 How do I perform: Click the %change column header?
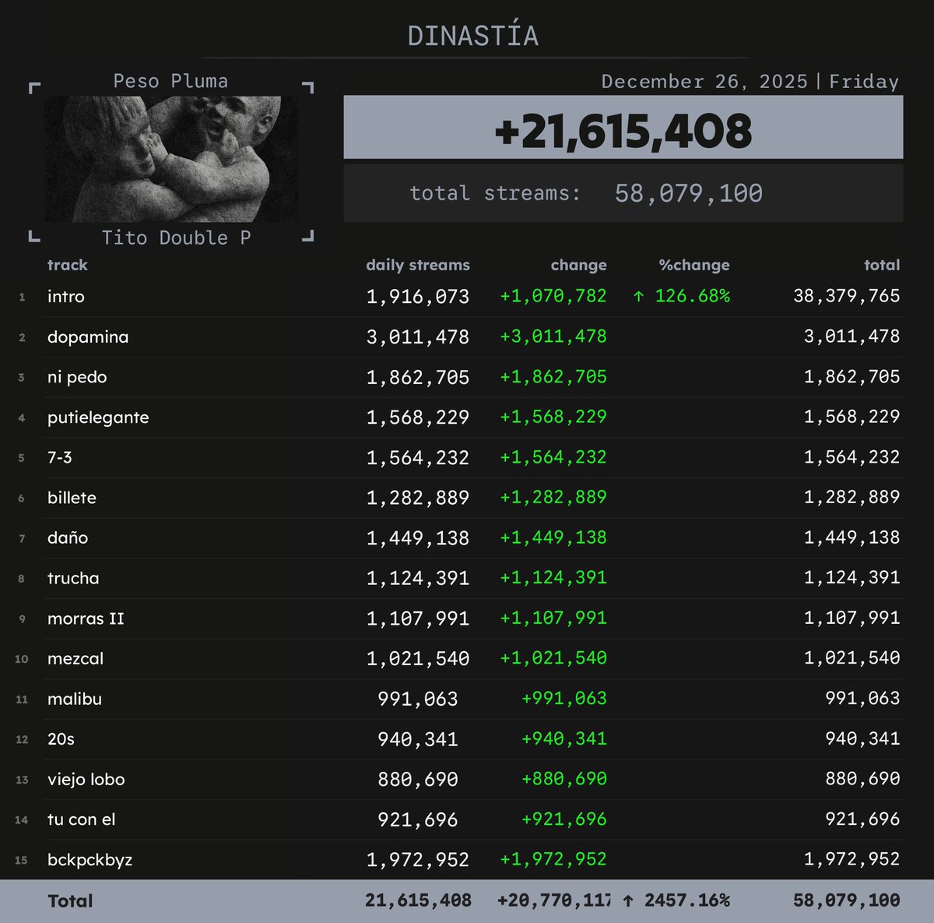[694, 265]
